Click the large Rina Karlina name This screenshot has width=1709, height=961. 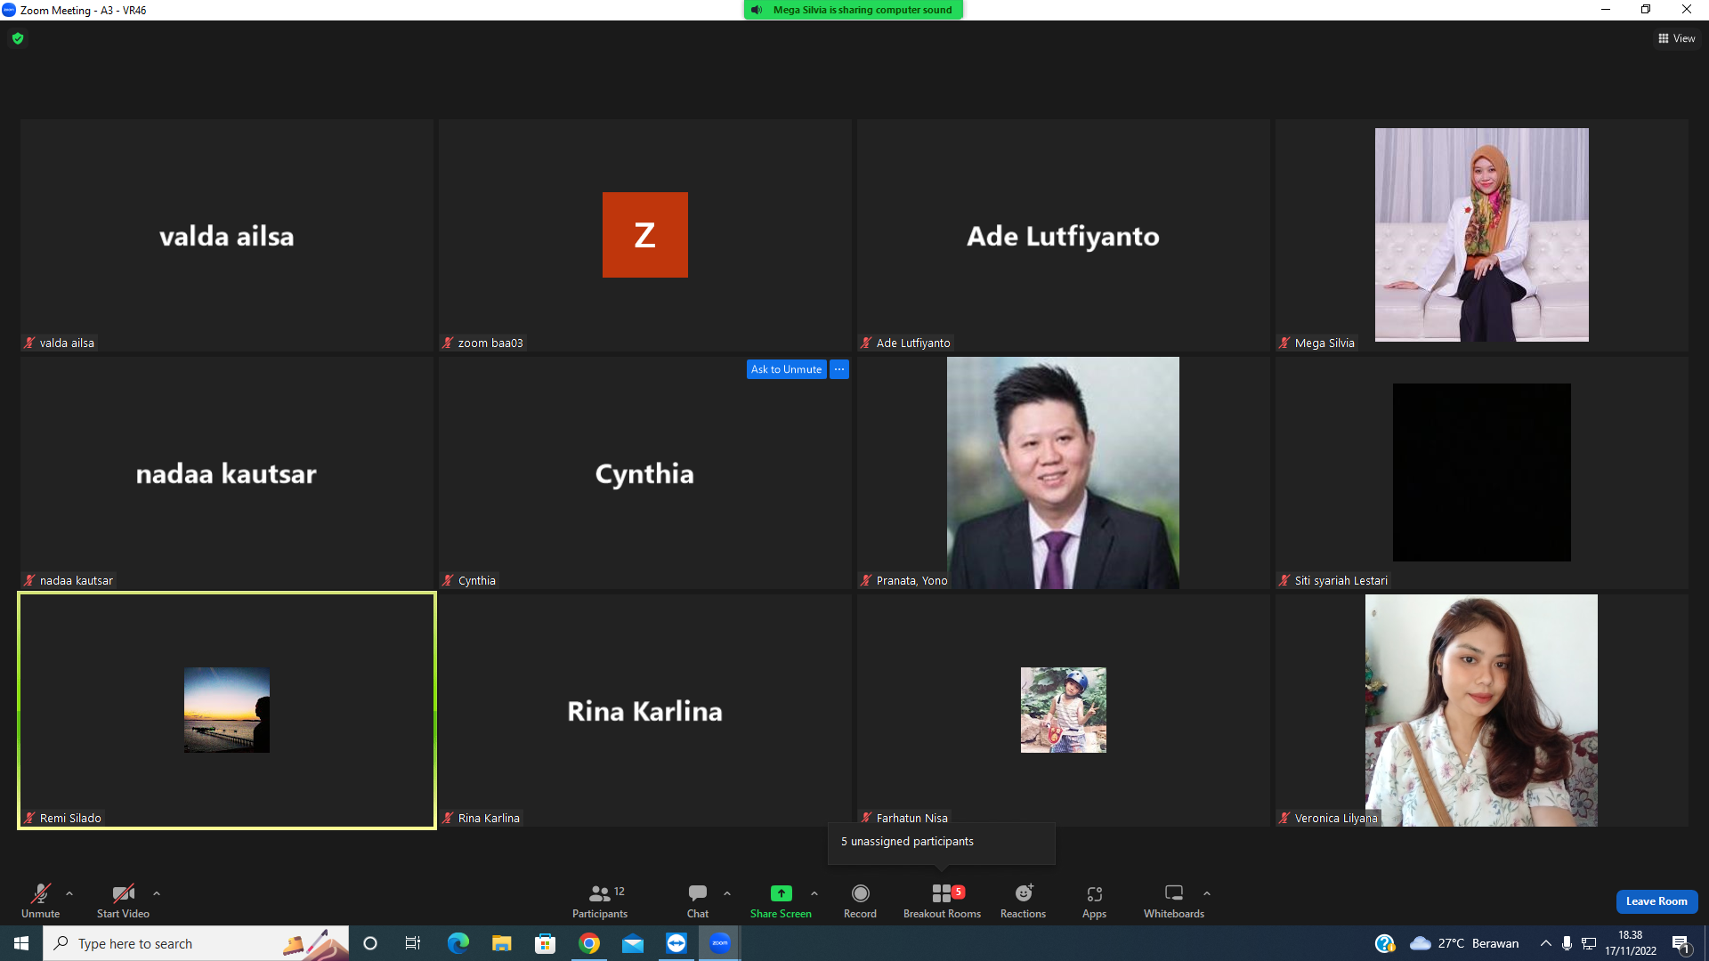pyautogui.click(x=645, y=711)
